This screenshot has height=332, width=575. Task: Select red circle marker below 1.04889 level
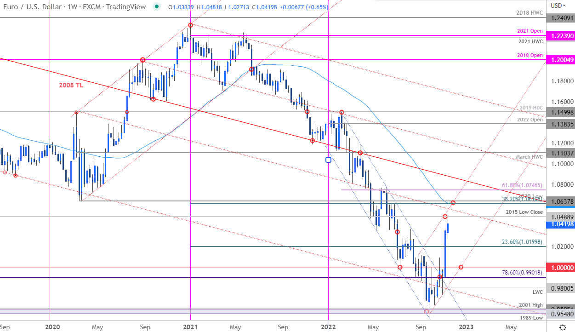(445, 216)
